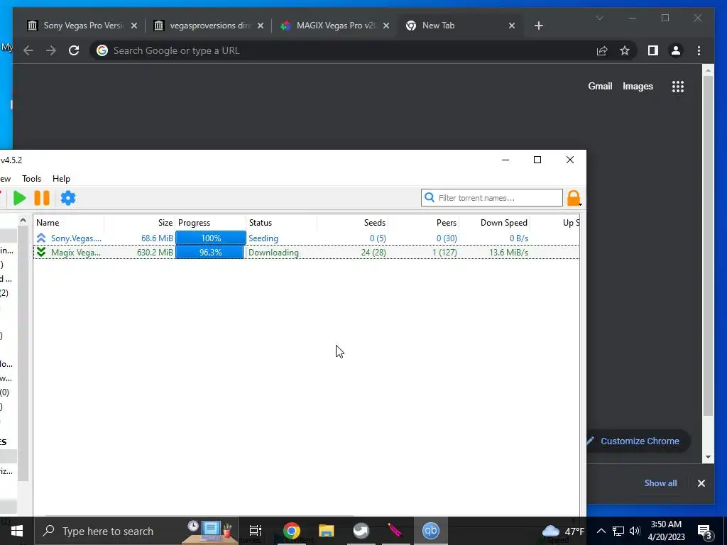Viewport: 727px width, 545px height.
Task: Sort torrents by Name column
Action: [69, 223]
